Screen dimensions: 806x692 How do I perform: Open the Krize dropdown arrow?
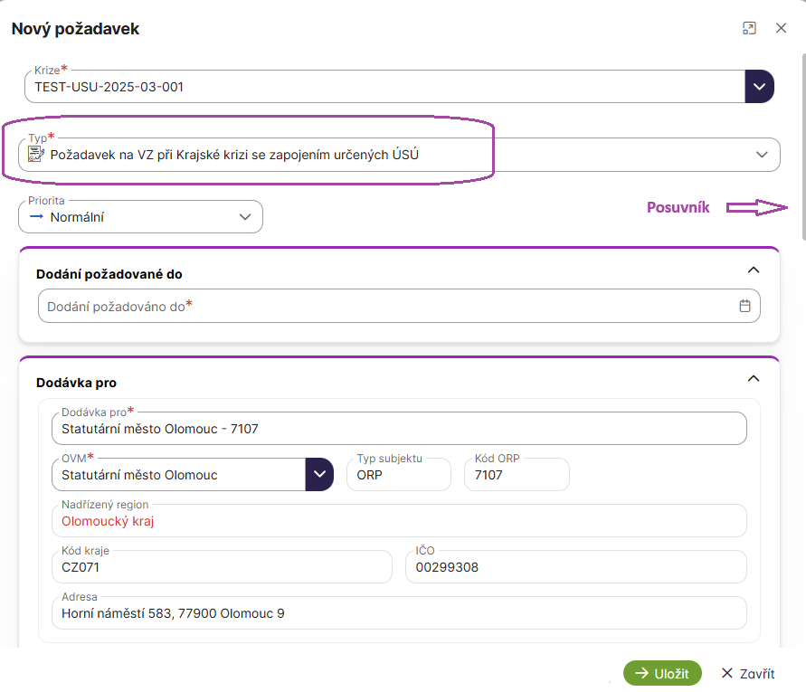click(759, 87)
